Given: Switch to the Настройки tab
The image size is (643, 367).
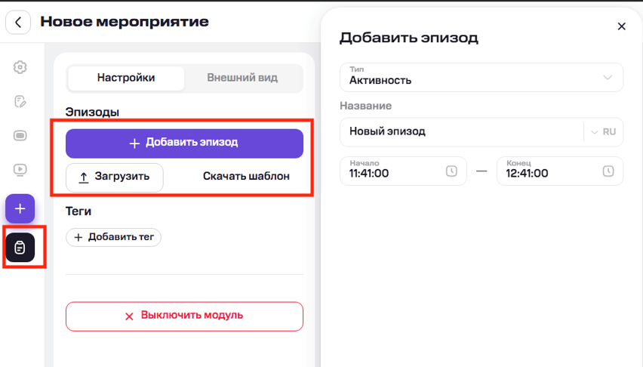Looking at the screenshot, I should point(126,78).
